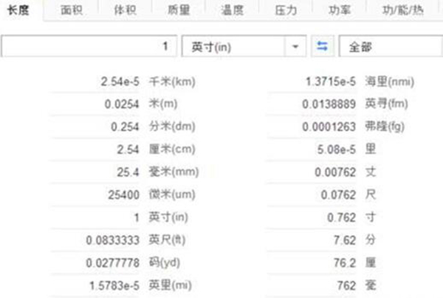
Task: Switch to the 面积 tab
Action: [71, 11]
